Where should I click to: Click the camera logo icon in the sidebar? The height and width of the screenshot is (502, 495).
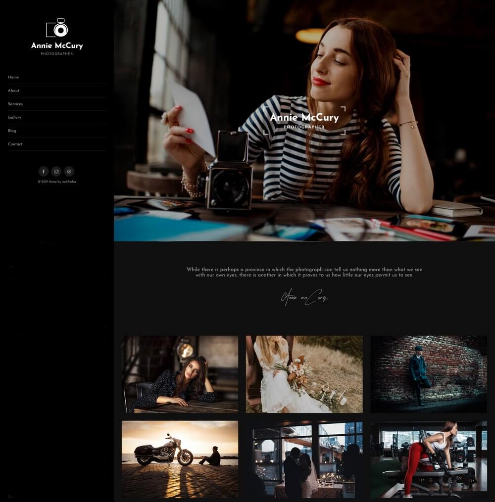(x=57, y=28)
